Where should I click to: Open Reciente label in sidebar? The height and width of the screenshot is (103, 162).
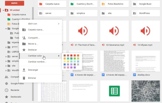(x=15, y=90)
